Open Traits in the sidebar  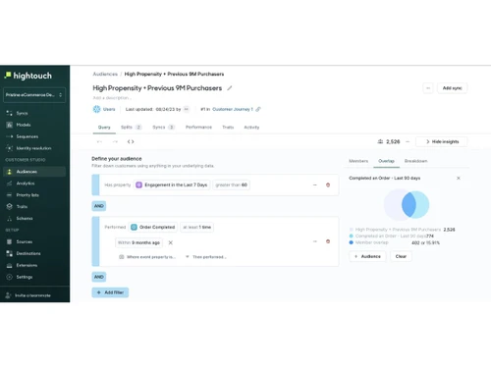click(x=22, y=206)
